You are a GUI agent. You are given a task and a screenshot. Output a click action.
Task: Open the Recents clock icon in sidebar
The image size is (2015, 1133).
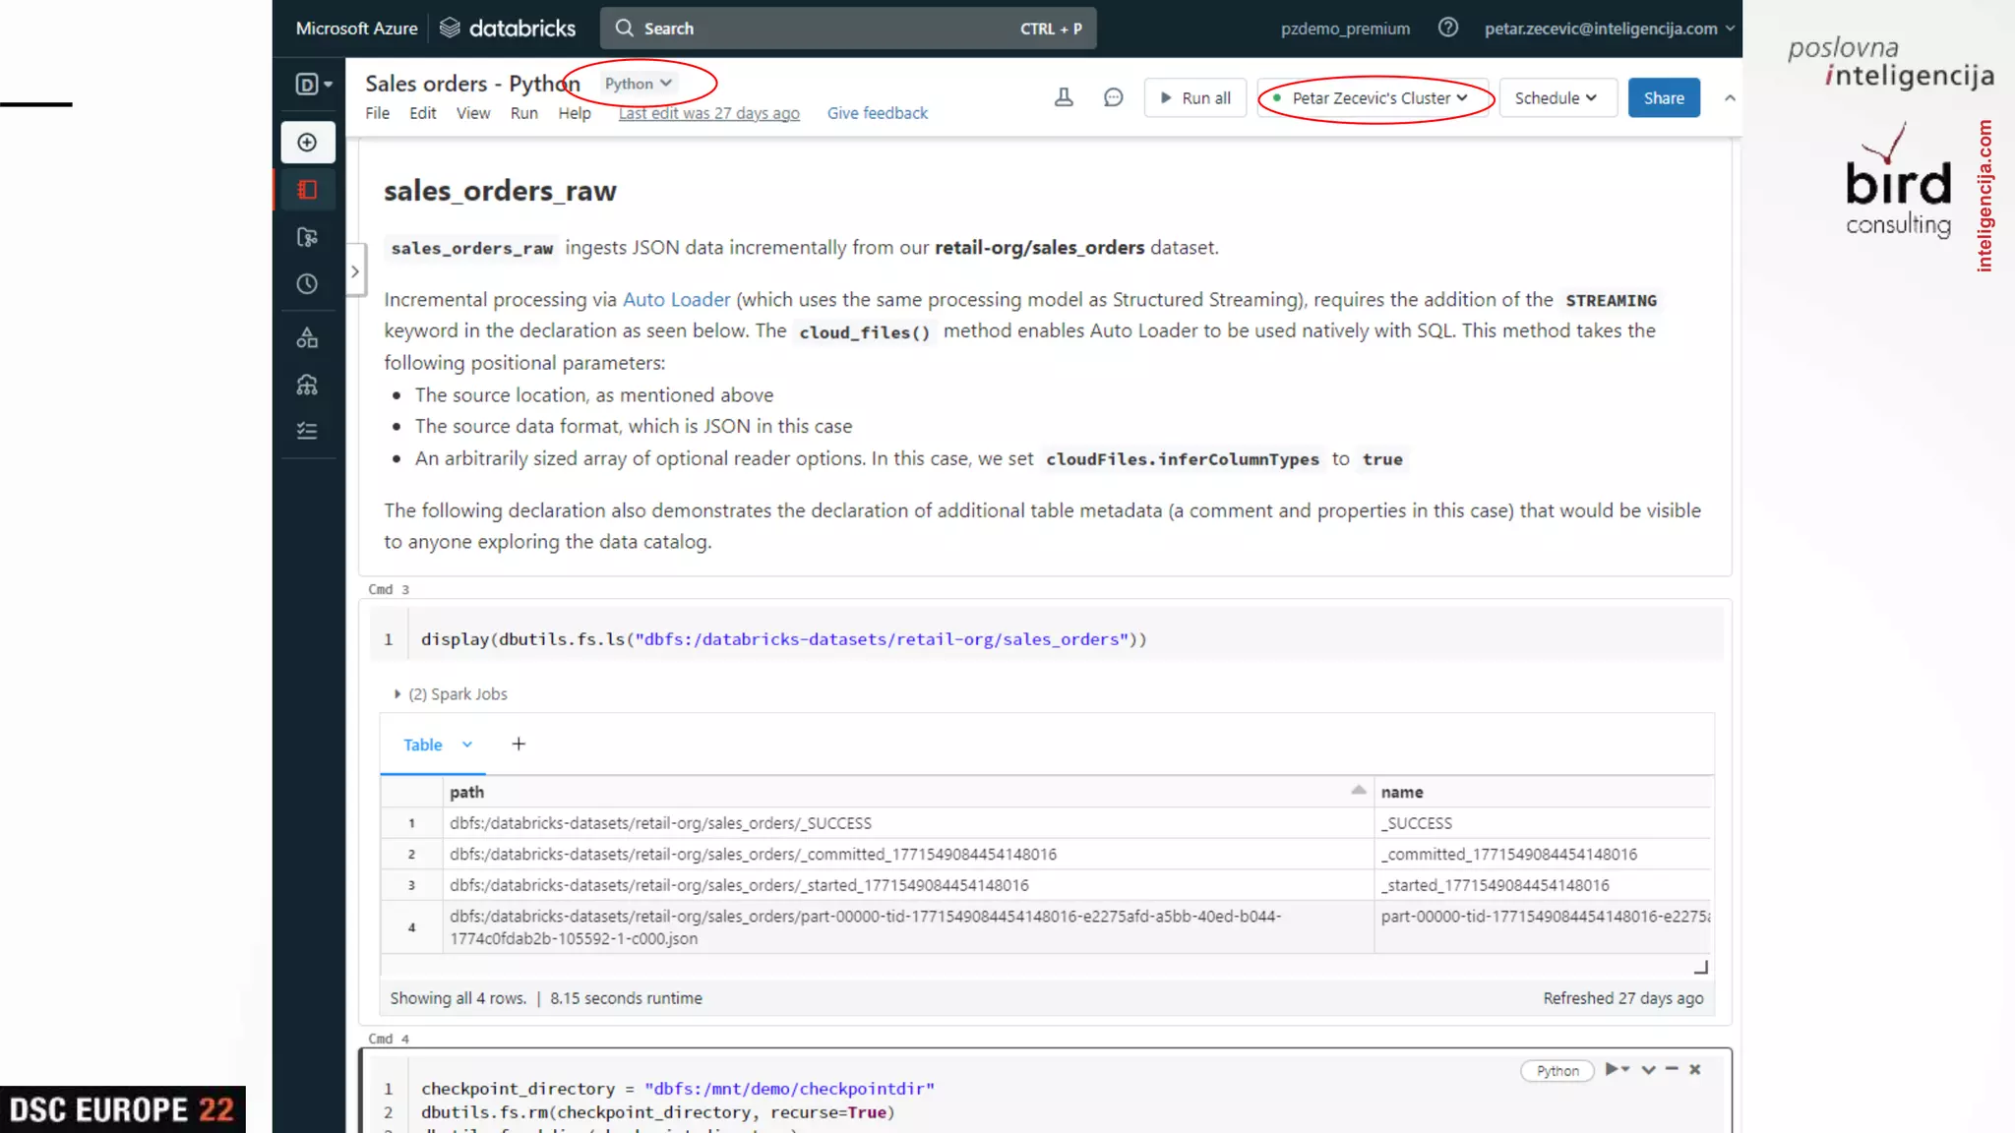(x=307, y=284)
